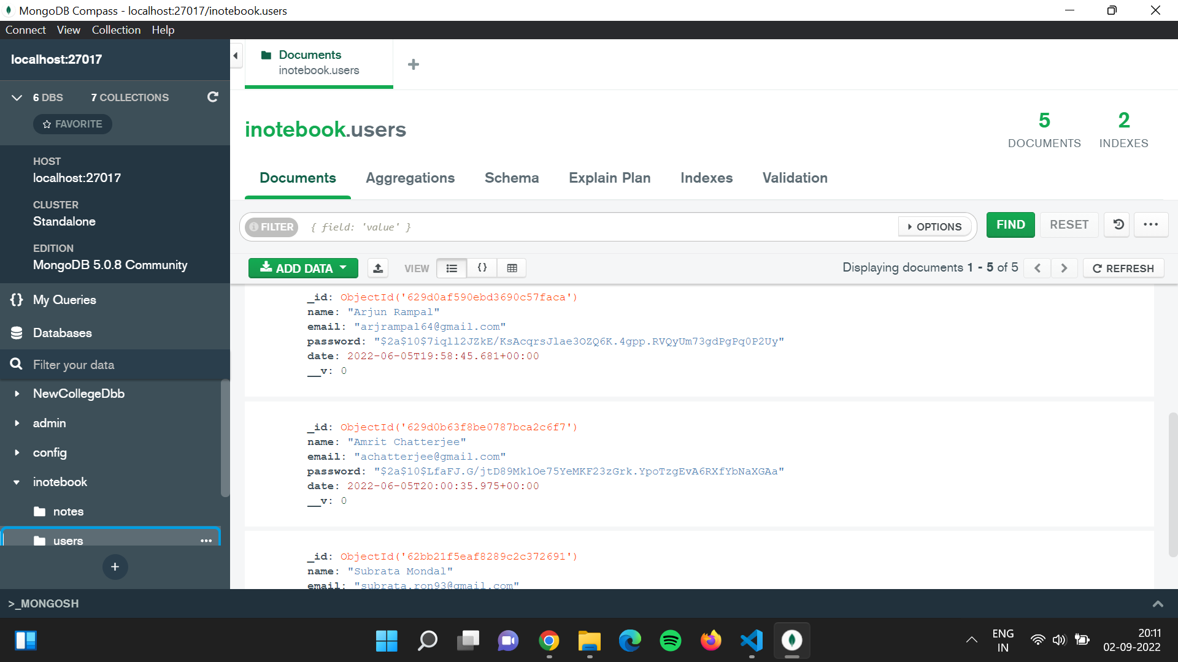Screen dimensions: 1178x662
Task: Open the query bar more options menu
Action: (1151, 224)
